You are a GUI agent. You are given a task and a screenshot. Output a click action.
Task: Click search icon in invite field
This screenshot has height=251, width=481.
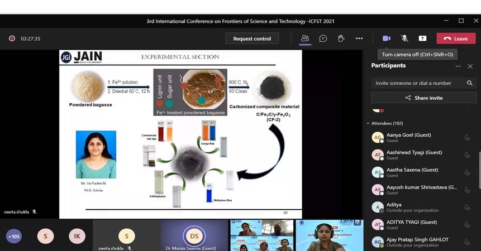coord(470,83)
